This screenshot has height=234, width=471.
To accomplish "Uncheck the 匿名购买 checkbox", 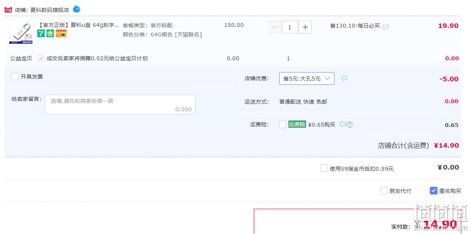I will 433,191.
